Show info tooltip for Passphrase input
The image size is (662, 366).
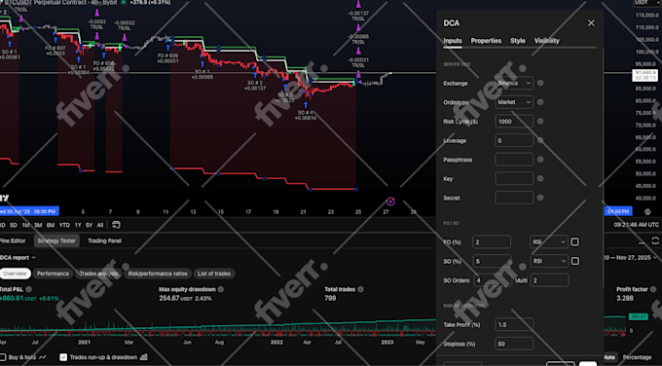pyautogui.click(x=540, y=160)
